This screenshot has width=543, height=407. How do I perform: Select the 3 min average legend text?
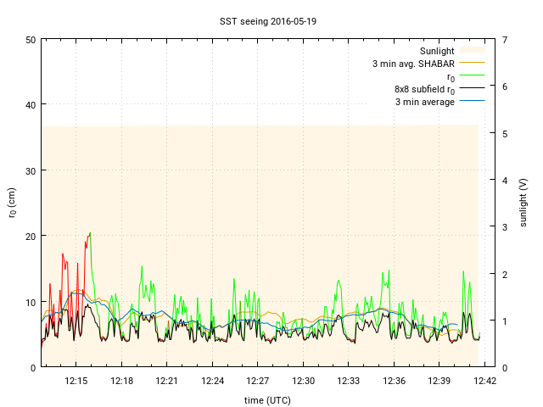(x=424, y=102)
